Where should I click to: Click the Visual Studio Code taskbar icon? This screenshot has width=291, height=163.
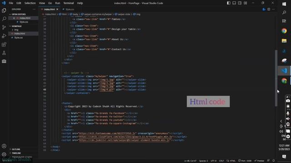(284, 71)
